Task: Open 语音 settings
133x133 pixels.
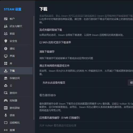Action: coord(16,115)
